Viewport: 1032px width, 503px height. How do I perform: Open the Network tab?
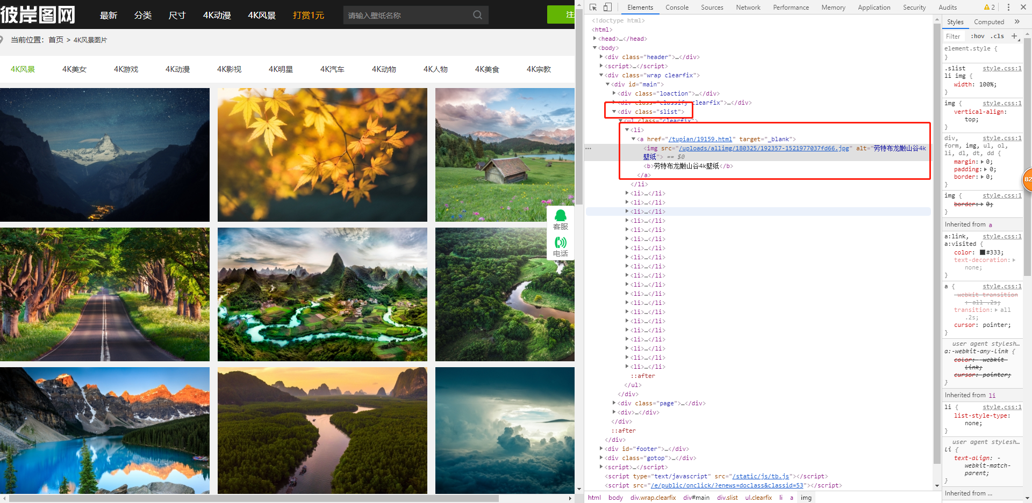[748, 8]
